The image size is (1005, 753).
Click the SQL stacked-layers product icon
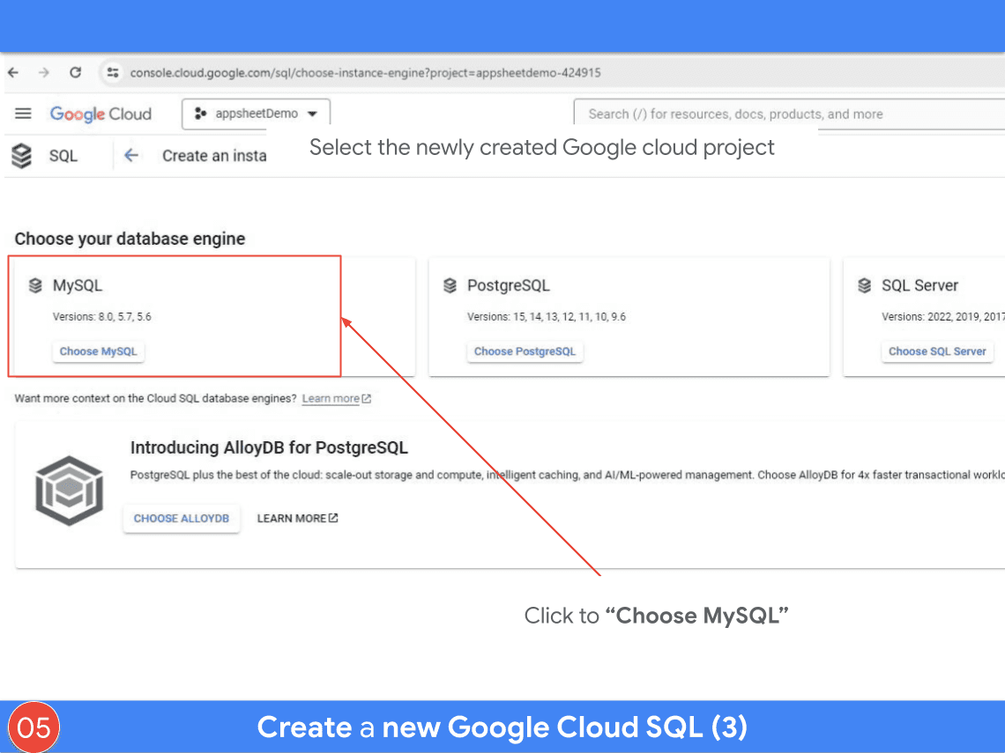22,156
